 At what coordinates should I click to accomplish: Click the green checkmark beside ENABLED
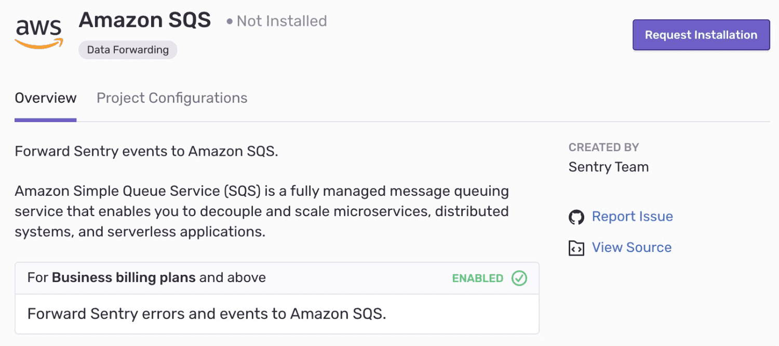click(519, 278)
